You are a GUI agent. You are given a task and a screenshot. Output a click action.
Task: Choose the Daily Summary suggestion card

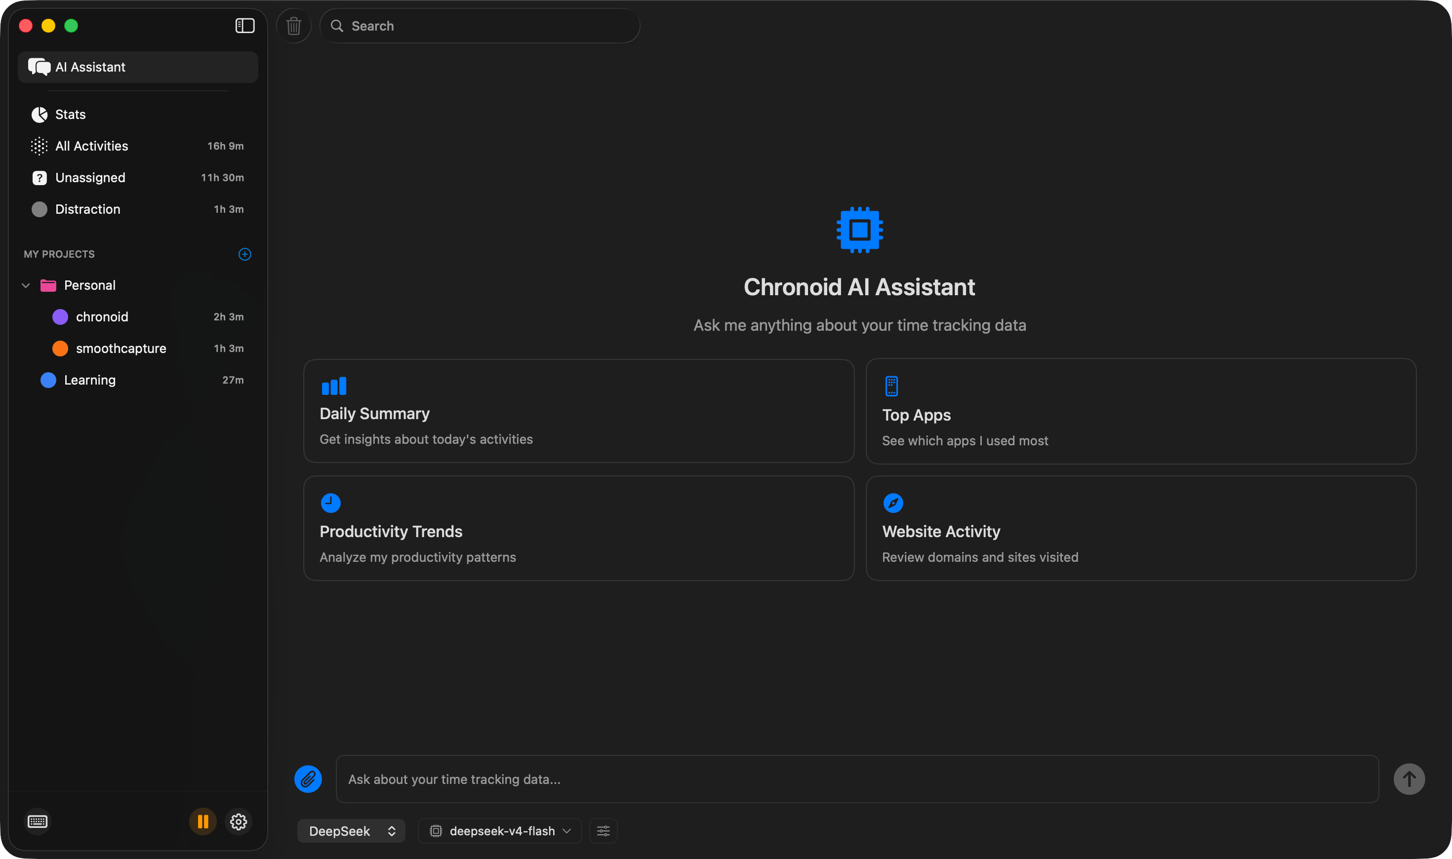[x=579, y=411]
